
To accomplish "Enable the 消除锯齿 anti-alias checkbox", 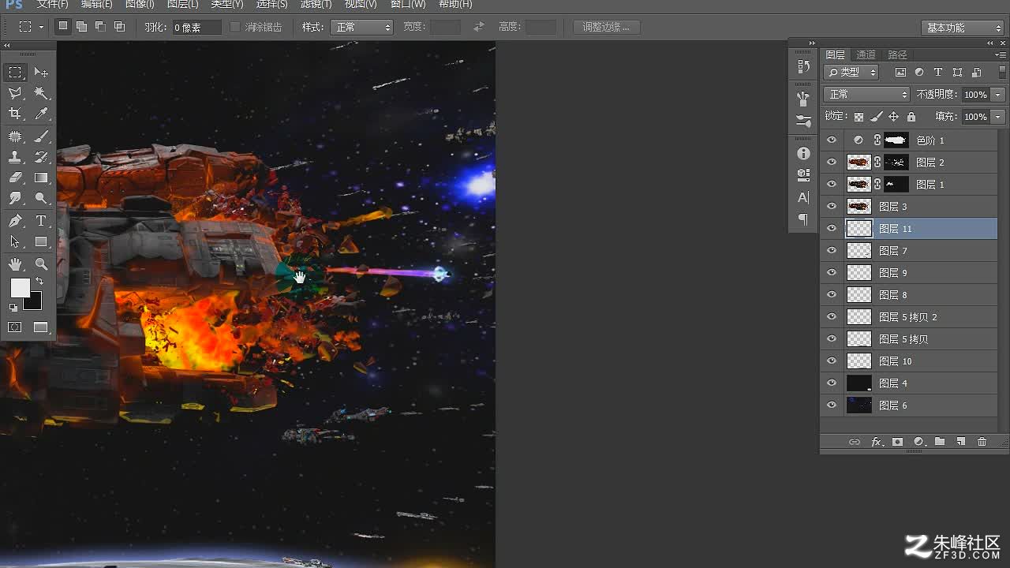I will (234, 27).
